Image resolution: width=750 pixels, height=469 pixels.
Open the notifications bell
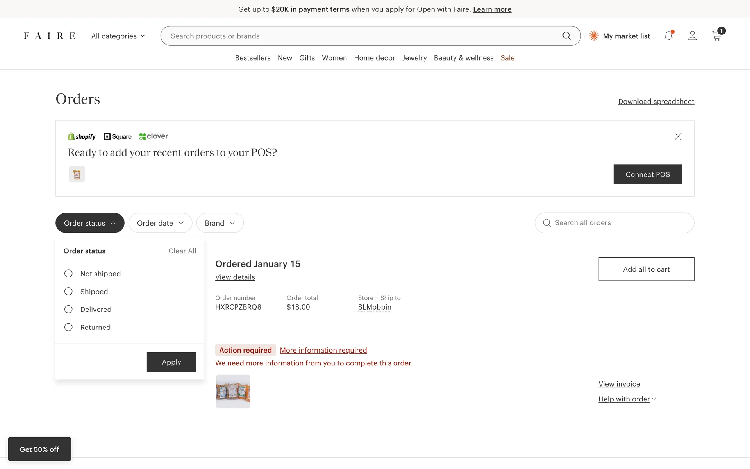pyautogui.click(x=668, y=36)
